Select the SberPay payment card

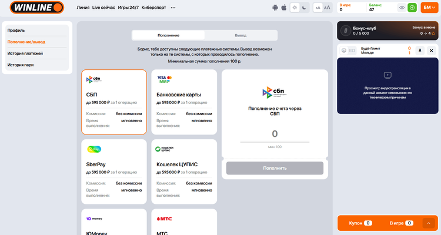(x=114, y=172)
